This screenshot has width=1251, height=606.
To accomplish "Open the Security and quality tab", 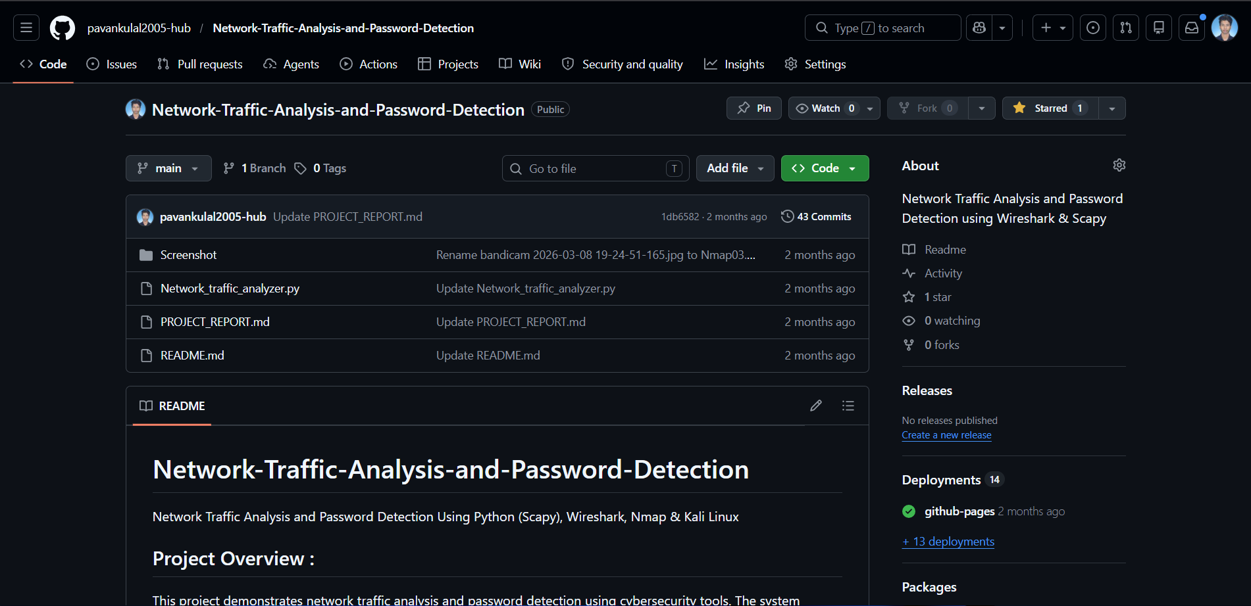I will pos(623,64).
